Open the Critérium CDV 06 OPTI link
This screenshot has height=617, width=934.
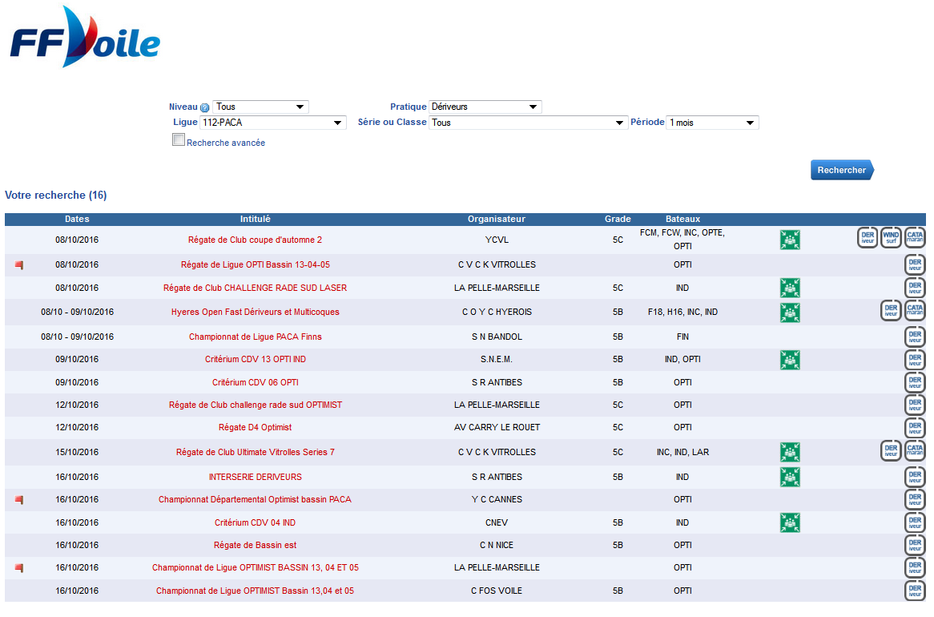tap(255, 383)
